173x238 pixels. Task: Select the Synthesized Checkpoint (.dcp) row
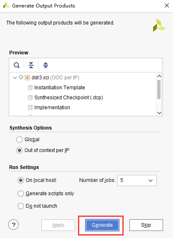pyautogui.click(x=83, y=98)
